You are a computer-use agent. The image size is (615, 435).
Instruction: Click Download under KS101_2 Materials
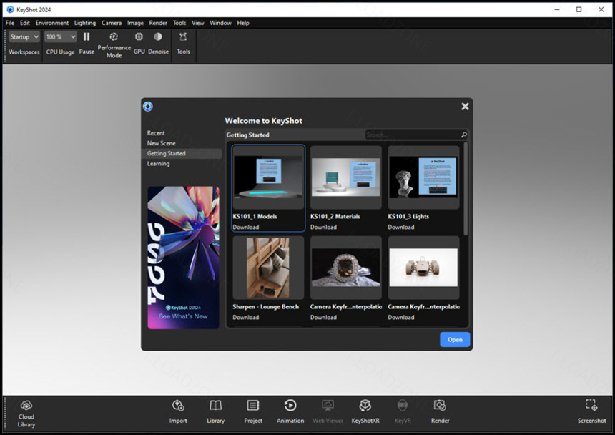[323, 227]
